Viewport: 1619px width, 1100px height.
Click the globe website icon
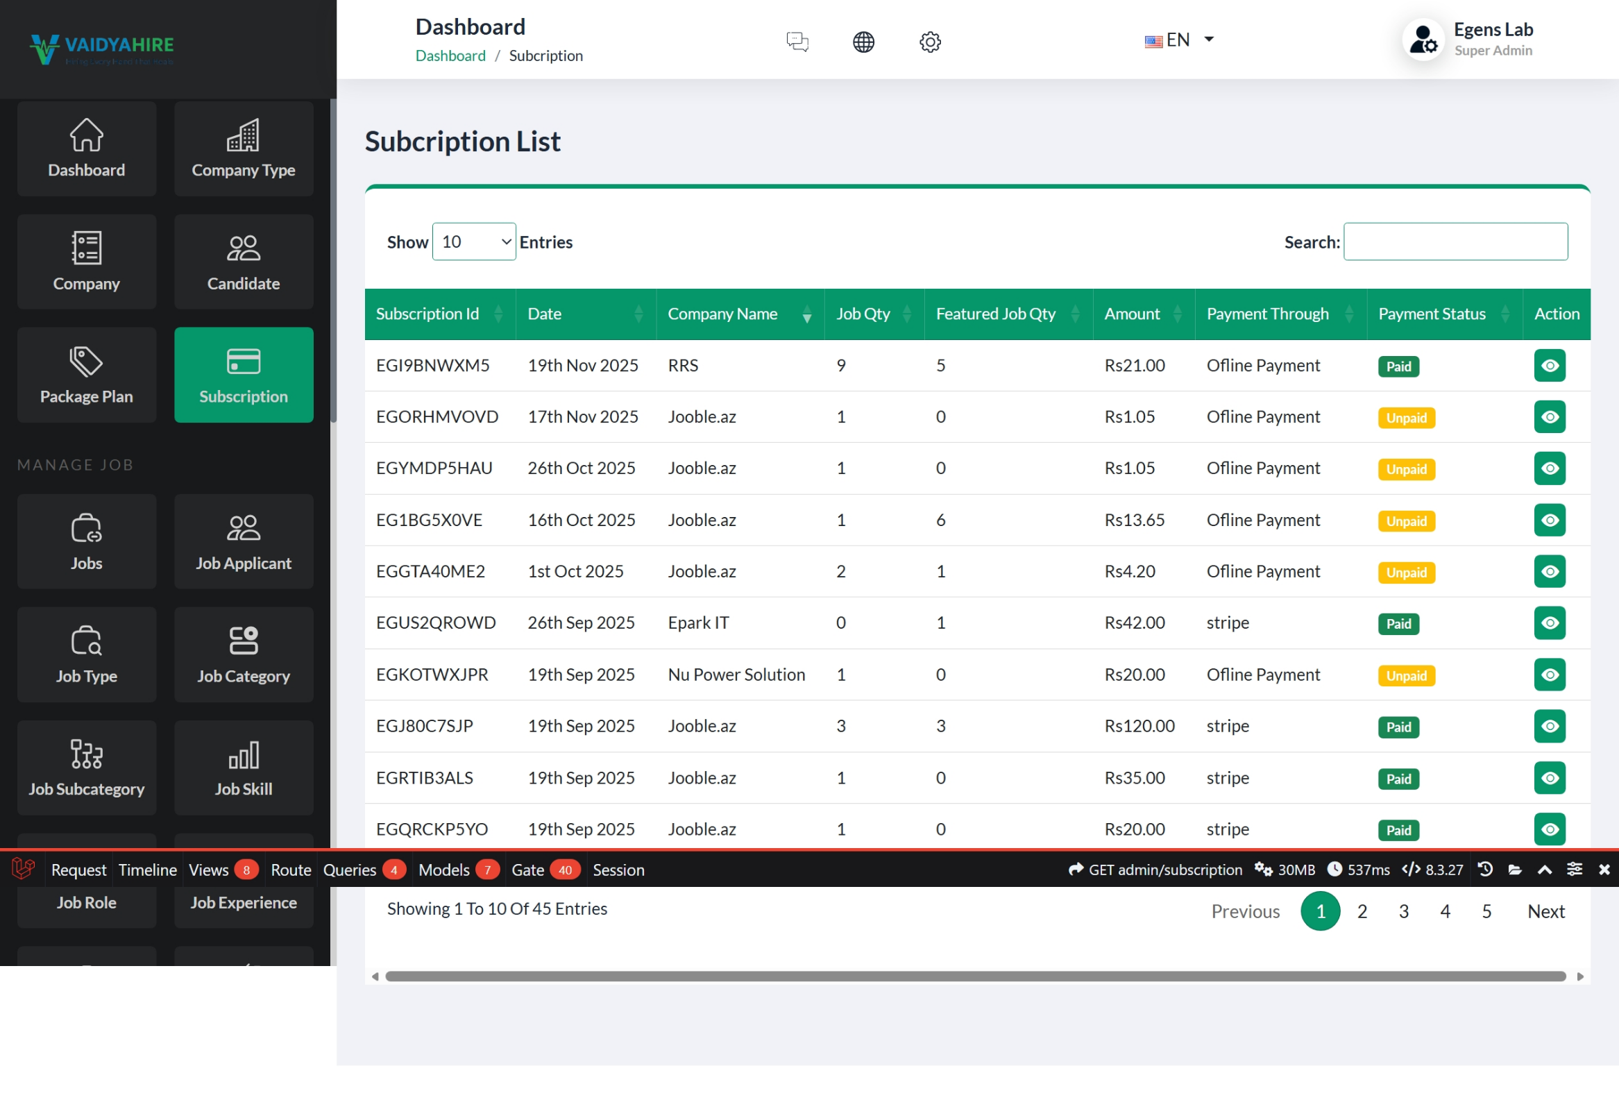pyautogui.click(x=863, y=41)
